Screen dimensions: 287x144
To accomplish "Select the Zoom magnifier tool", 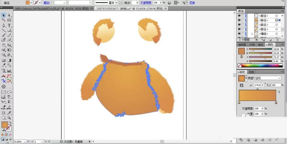I will [x=9, y=118].
